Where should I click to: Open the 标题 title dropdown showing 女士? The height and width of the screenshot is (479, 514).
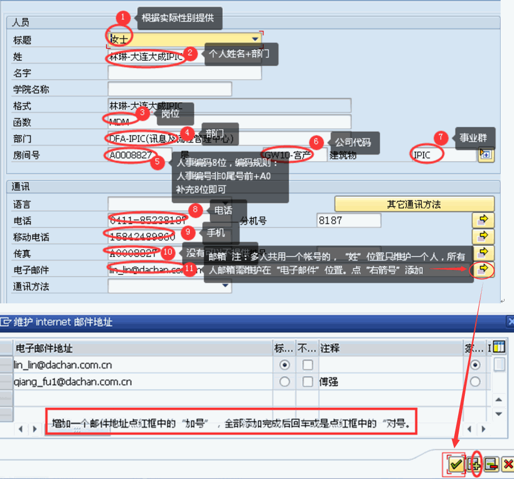(255, 40)
